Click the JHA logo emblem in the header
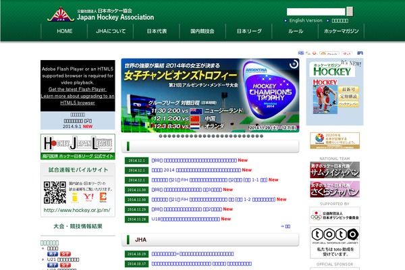 (61, 14)
